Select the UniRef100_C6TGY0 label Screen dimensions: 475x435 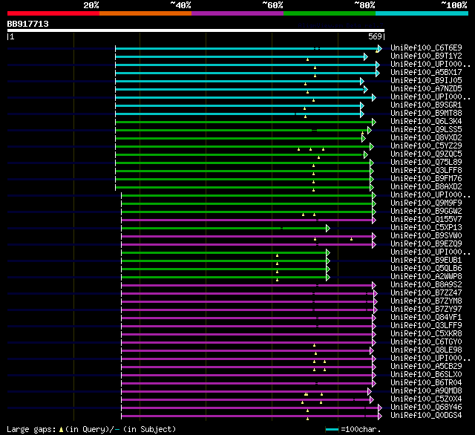click(426, 342)
